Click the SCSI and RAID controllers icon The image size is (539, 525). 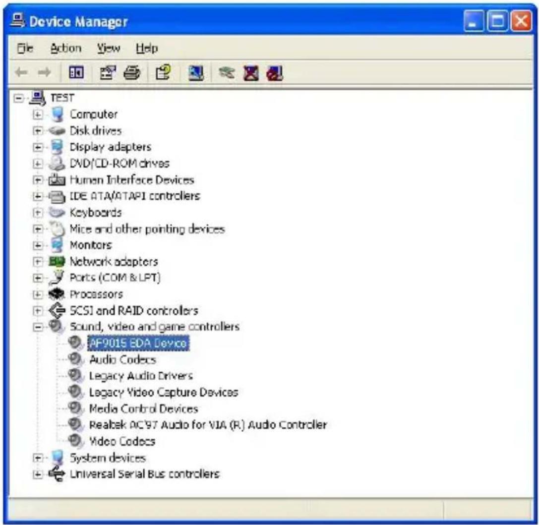(57, 311)
